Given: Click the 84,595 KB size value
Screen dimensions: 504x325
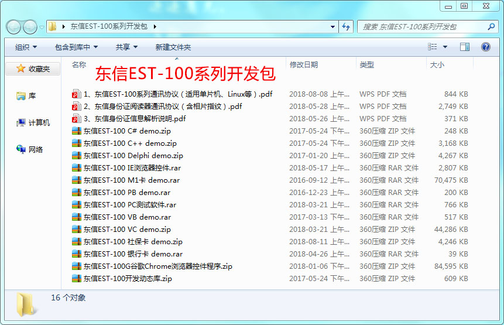Looking at the screenshot, I should coord(451,266).
